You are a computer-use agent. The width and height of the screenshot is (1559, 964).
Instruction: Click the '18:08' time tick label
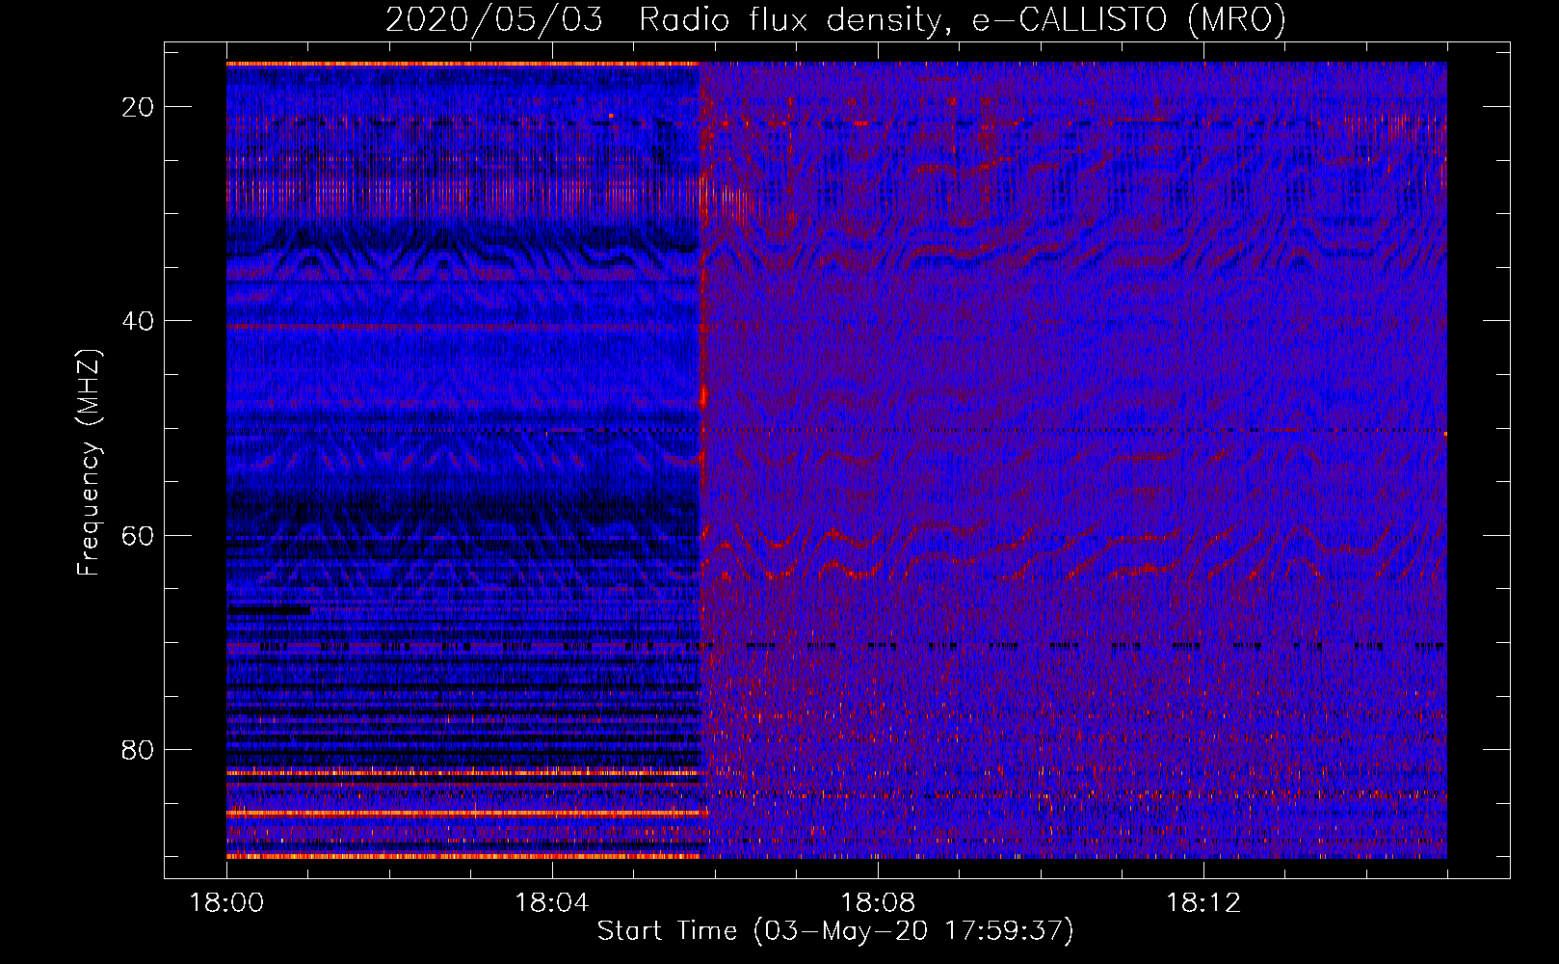878,903
